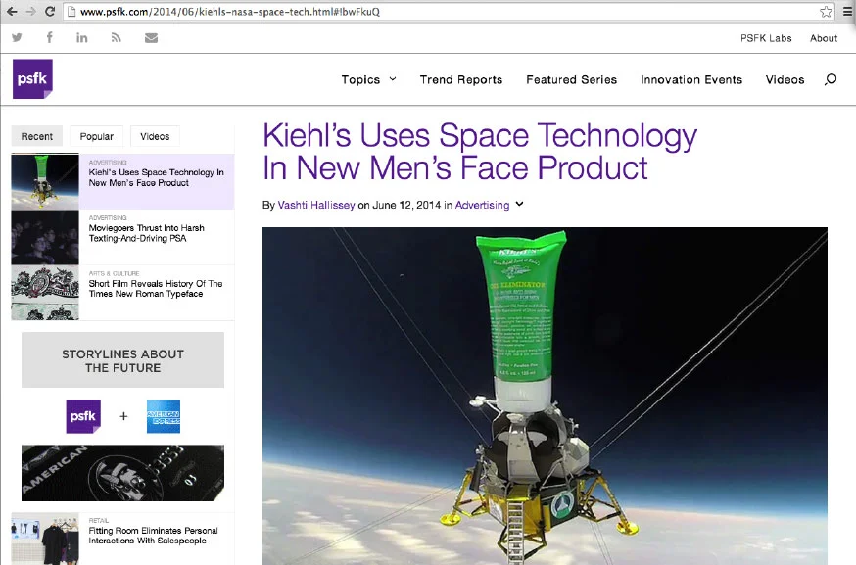Open PSFK Facebook icon link
Screen dimensions: 856x565
tap(50, 37)
